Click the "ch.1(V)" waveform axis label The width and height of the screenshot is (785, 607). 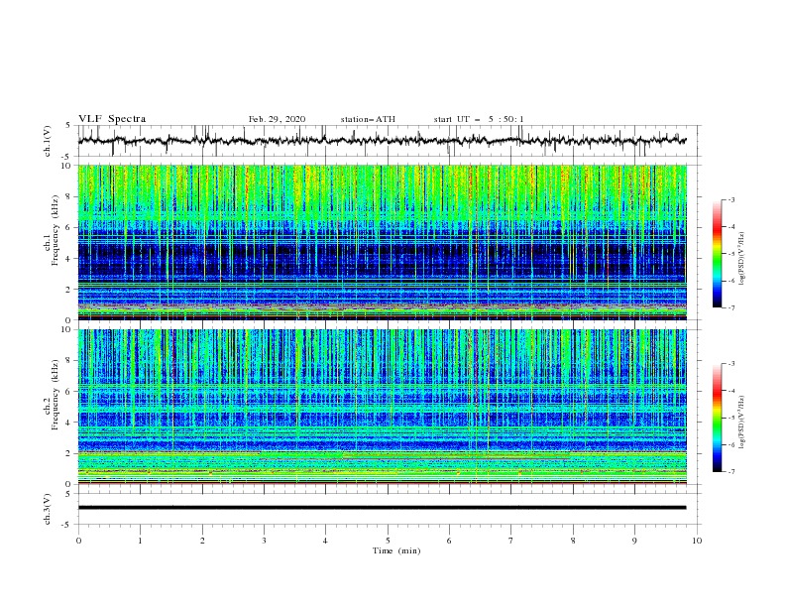click(x=48, y=141)
